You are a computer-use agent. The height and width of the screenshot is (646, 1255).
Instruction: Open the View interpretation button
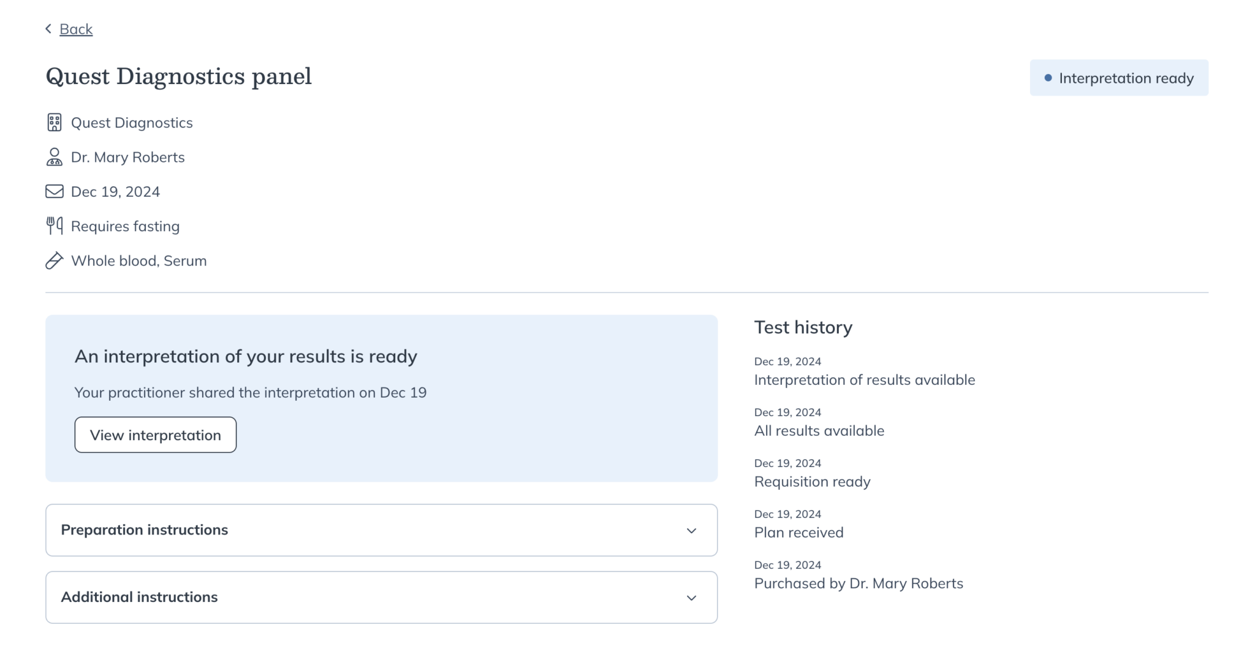coord(156,435)
